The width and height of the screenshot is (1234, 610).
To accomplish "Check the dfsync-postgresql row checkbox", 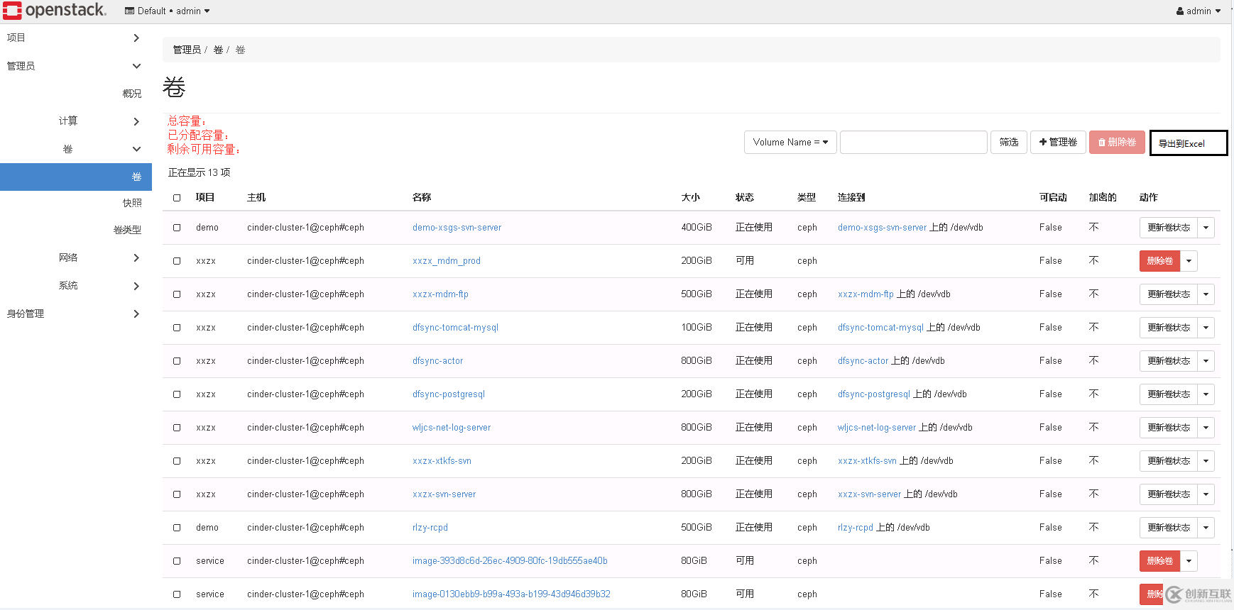I will (177, 394).
